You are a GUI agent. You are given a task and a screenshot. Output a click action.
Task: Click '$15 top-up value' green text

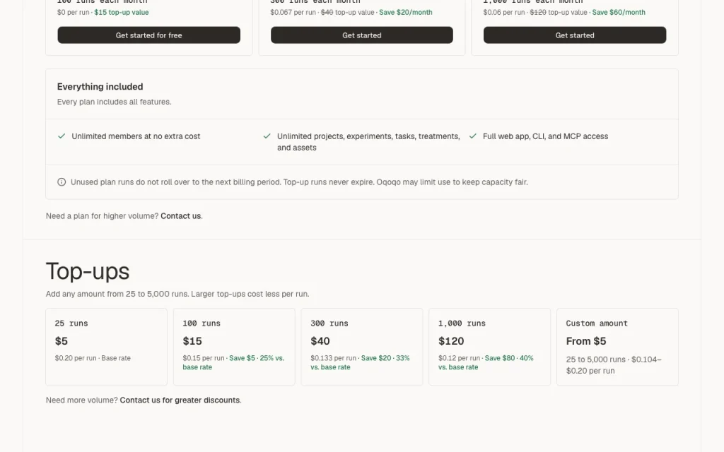tap(122, 13)
